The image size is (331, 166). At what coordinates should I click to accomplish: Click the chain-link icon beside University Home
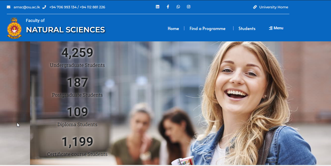click(255, 7)
